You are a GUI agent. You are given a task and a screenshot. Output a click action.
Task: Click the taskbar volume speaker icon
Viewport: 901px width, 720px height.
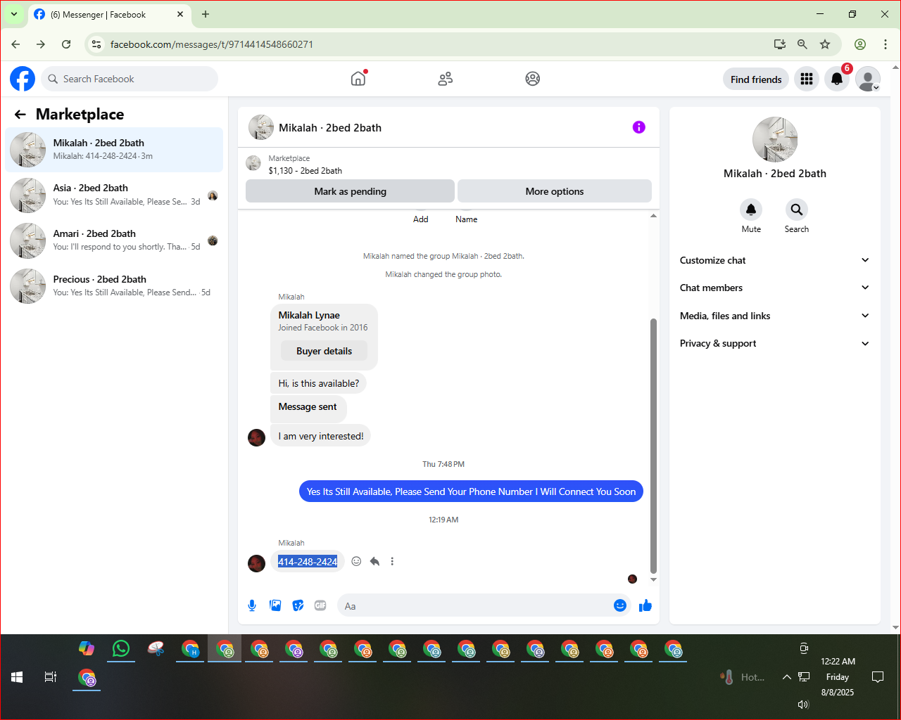[x=803, y=704]
